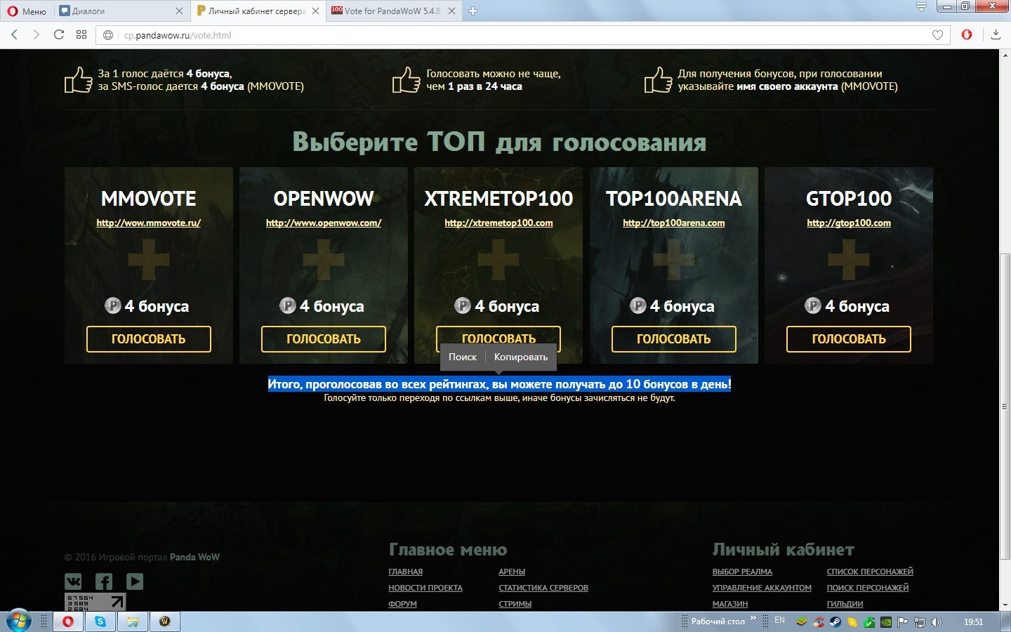Show site information globe icon
This screenshot has width=1011, height=632.
pos(108,35)
